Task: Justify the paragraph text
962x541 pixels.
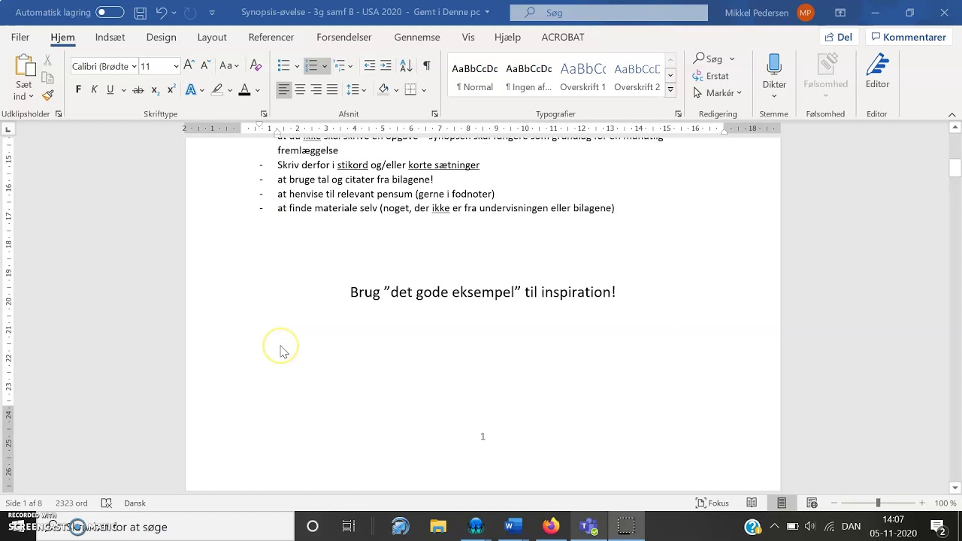Action: coord(332,90)
